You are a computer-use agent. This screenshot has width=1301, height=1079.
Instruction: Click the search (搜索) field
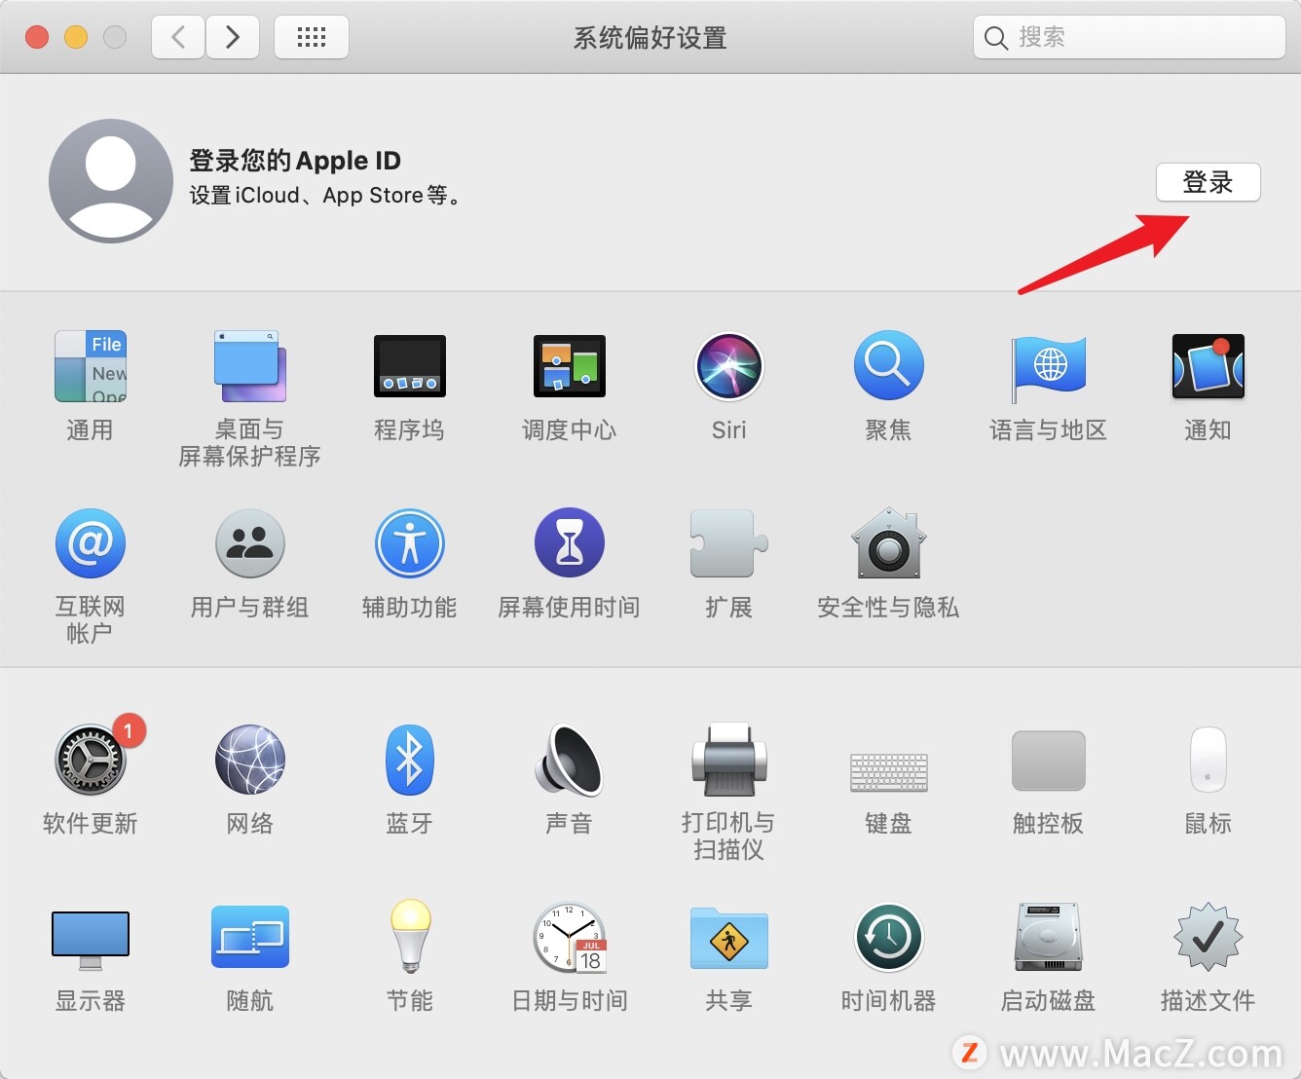coord(1128,37)
